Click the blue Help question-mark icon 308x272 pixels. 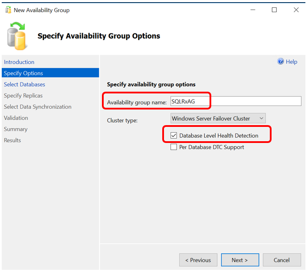tap(280, 61)
